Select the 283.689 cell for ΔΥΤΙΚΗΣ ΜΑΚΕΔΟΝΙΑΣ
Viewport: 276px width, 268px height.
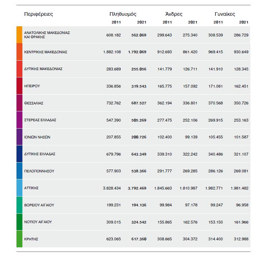click(x=113, y=69)
